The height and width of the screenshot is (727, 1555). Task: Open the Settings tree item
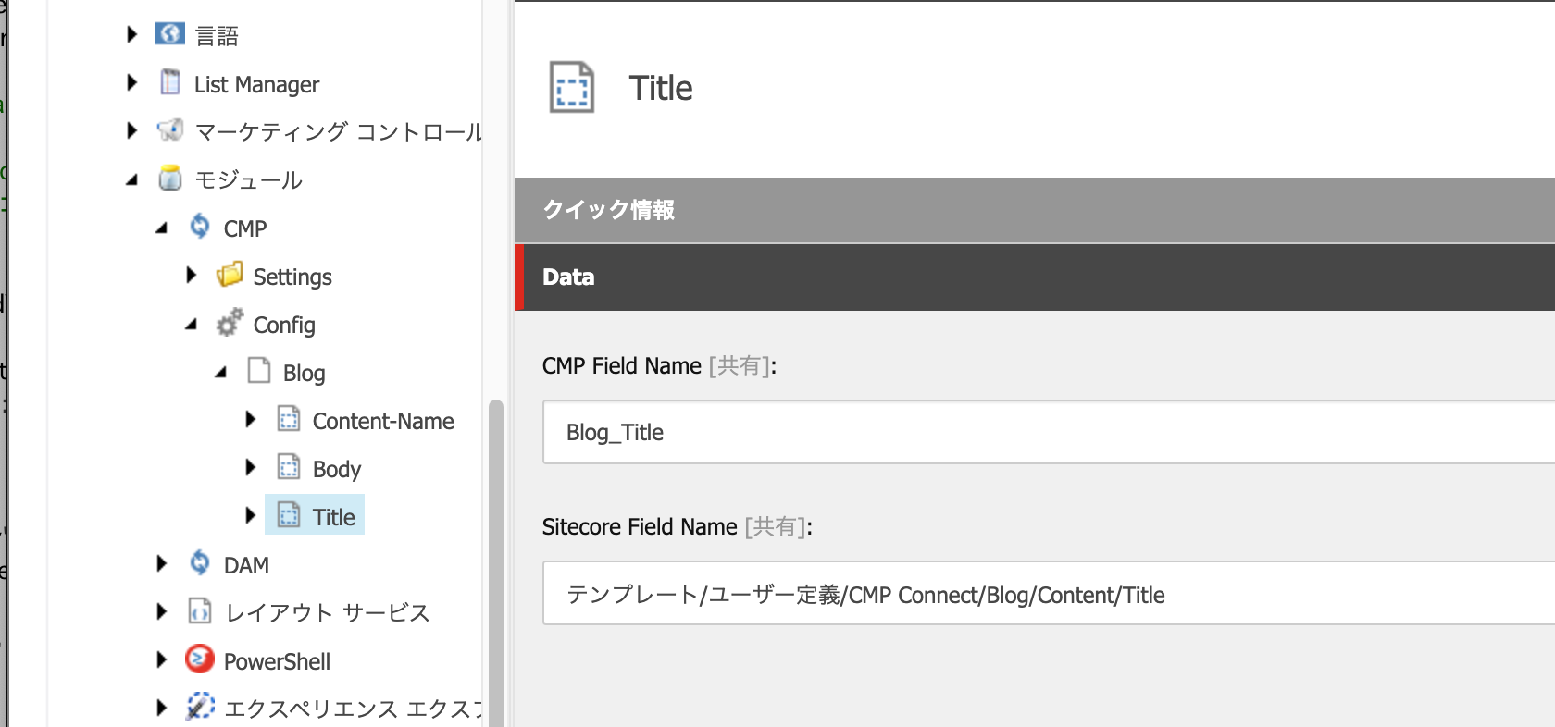(292, 277)
